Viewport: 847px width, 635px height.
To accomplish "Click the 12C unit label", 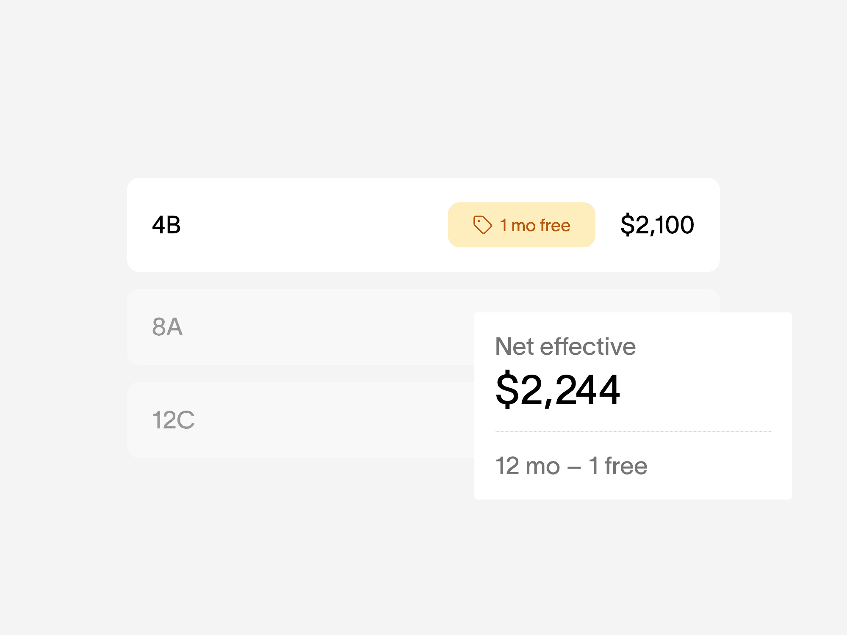I will (x=173, y=420).
